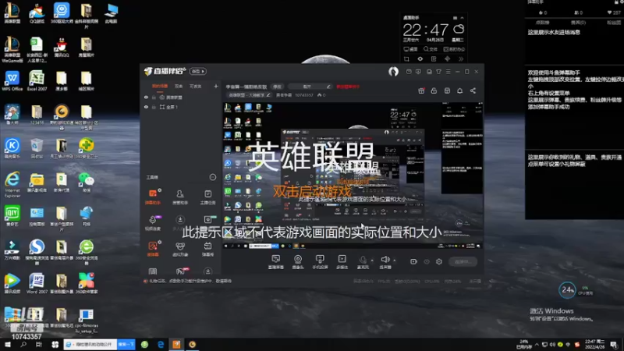Screen dimensions: 624x351
Task: Select the 英雄联盟 source row
Action: pos(181,97)
